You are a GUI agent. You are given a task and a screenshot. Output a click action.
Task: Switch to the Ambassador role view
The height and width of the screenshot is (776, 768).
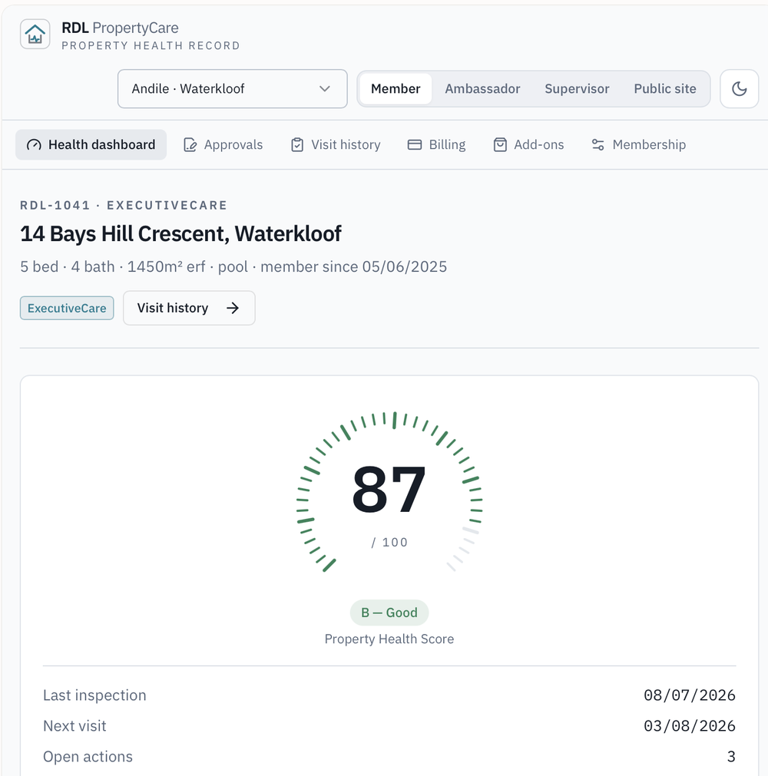[x=482, y=88]
